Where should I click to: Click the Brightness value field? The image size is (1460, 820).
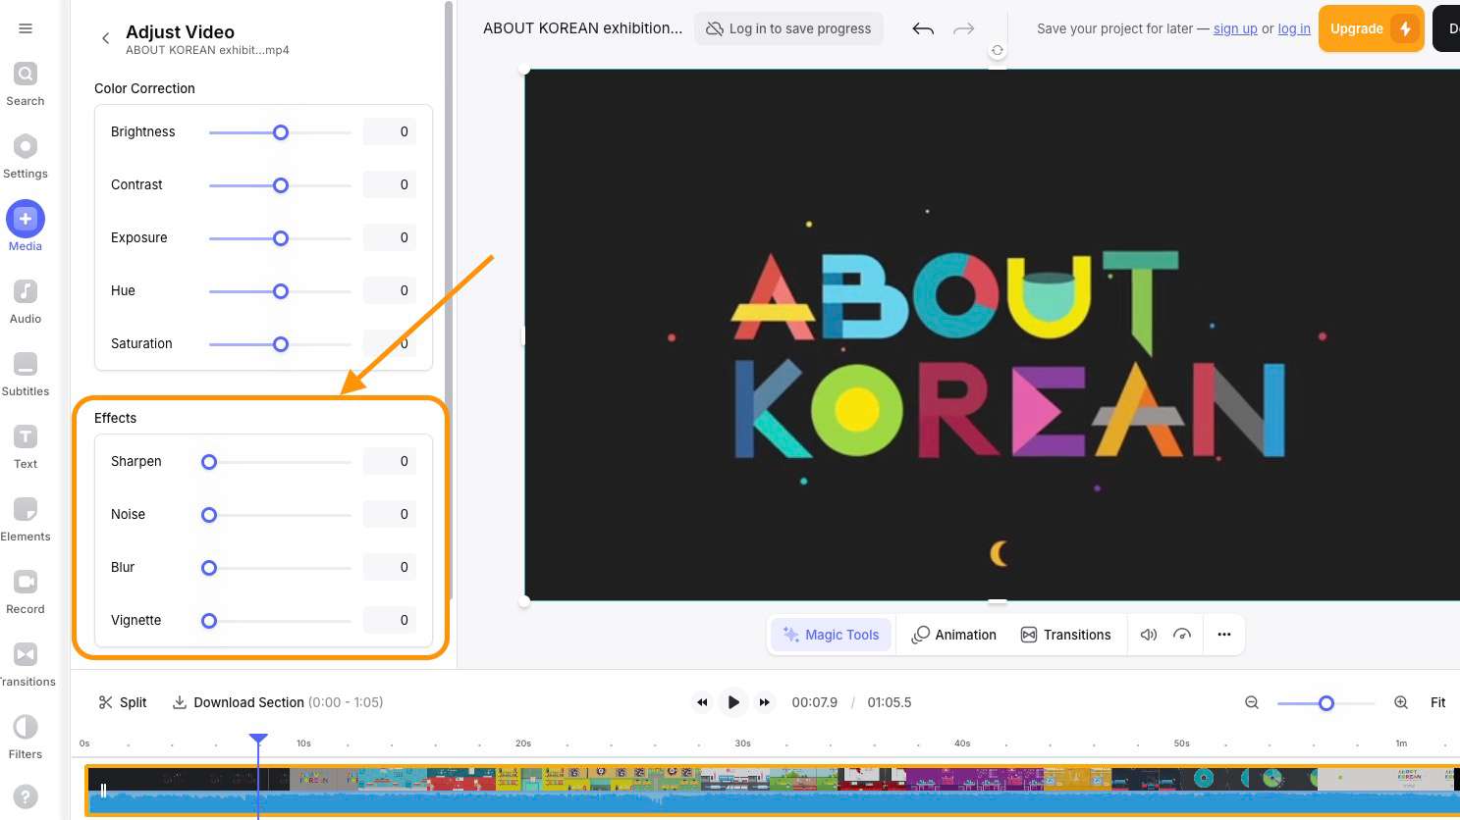click(390, 131)
